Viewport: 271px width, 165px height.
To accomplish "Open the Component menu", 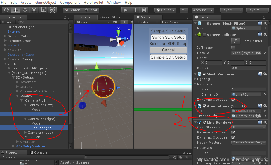I will tap(70, 3).
